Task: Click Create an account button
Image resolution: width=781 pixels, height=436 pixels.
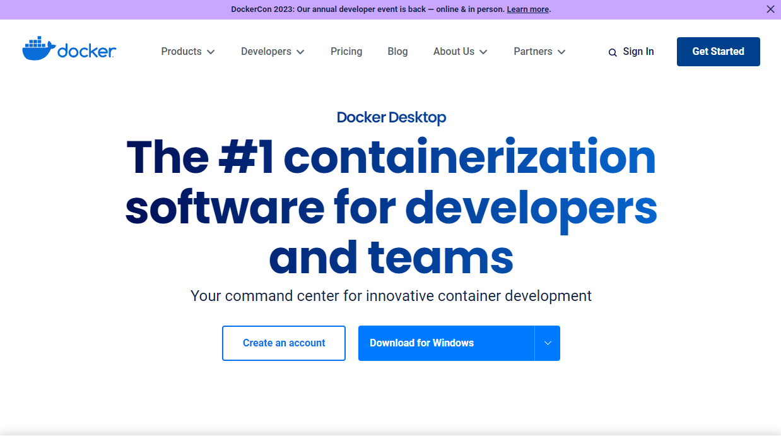Action: point(284,343)
